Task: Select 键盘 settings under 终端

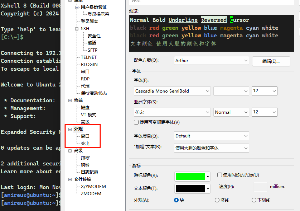Action: tap(85, 107)
